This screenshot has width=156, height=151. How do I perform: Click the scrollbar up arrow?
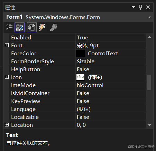[149, 37]
